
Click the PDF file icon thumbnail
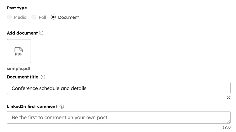coord(19,51)
